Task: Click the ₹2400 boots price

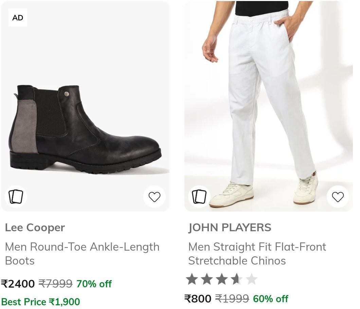Action: pyautogui.click(x=18, y=284)
